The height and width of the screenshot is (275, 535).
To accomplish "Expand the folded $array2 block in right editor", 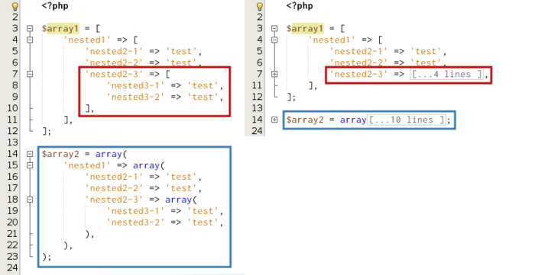I will click(x=274, y=120).
